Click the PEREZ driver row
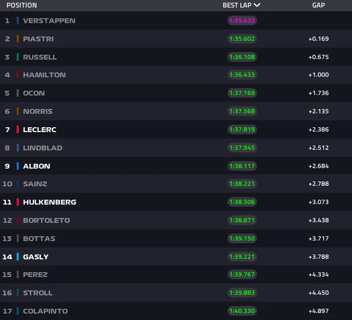Image resolution: width=352 pixels, height=320 pixels. click(x=35, y=274)
